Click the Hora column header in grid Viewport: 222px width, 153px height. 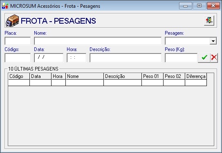click(x=58, y=76)
